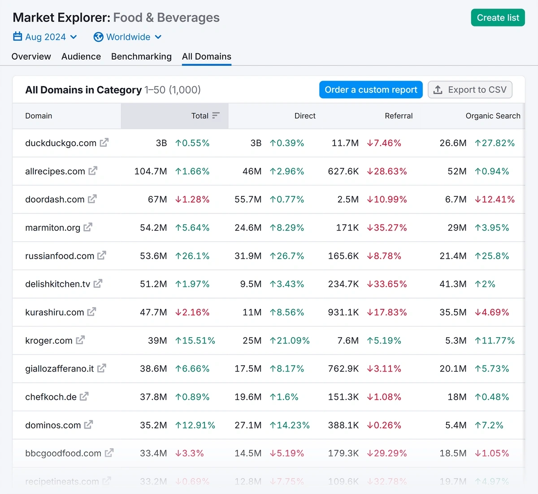Click the Domain column header

[x=39, y=116]
